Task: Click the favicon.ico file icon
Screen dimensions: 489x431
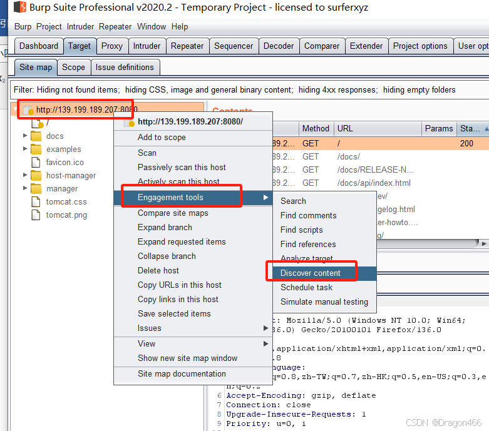Action: click(x=36, y=163)
